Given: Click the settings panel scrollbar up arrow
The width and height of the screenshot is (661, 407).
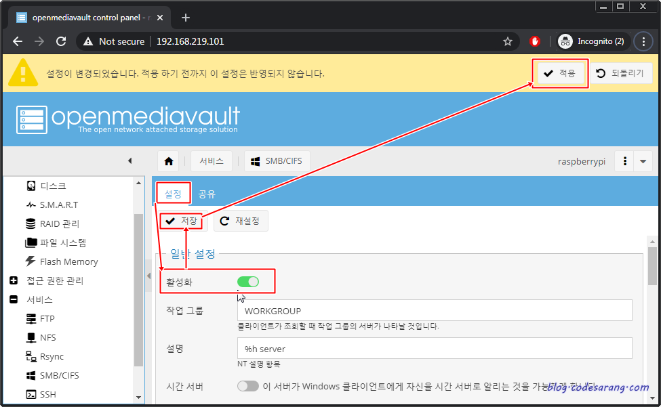Looking at the screenshot, I should point(652,242).
